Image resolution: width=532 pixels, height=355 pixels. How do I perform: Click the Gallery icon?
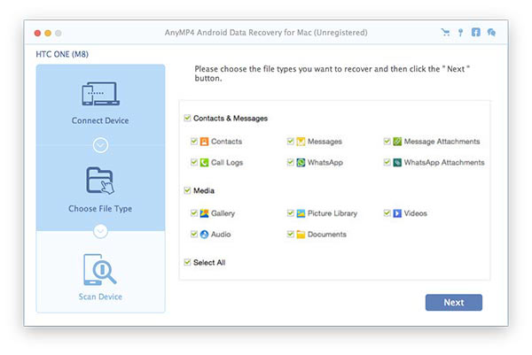pyautogui.click(x=204, y=213)
